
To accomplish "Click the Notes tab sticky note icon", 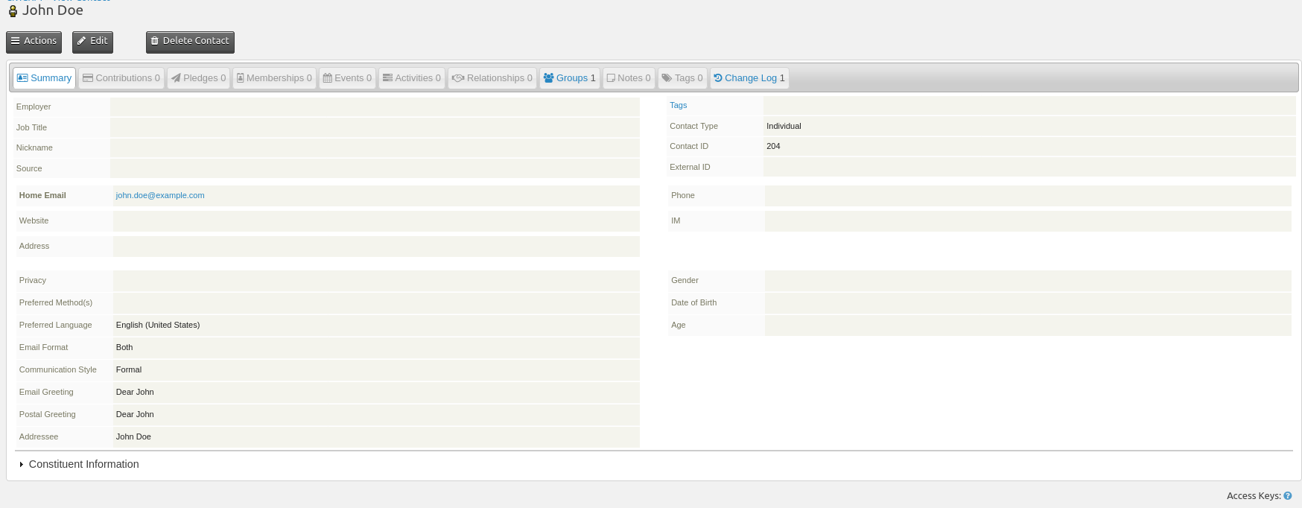I will click(x=611, y=78).
